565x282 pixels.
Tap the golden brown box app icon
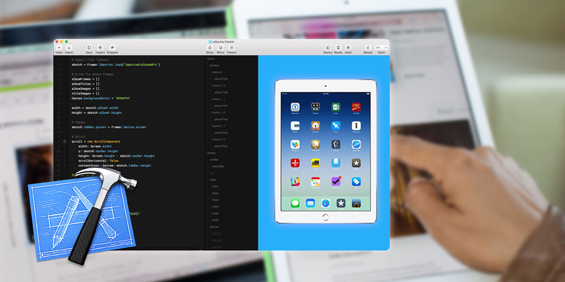[x=315, y=144]
